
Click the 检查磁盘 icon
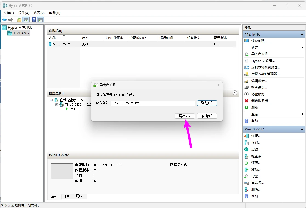pyautogui.click(x=246, y=87)
